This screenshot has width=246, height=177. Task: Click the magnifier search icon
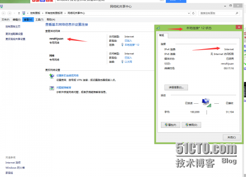(x=237, y=13)
